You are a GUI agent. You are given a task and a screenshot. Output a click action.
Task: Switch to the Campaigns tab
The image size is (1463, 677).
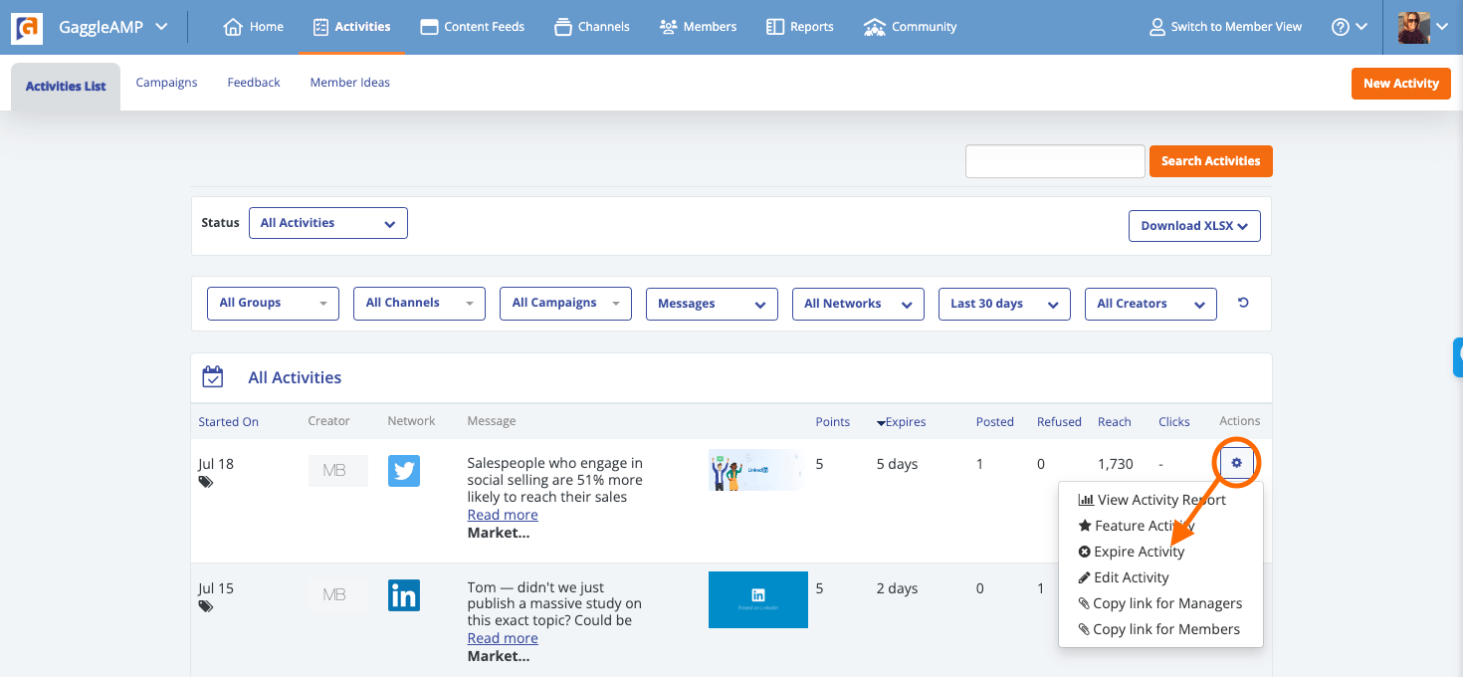pyautogui.click(x=166, y=83)
